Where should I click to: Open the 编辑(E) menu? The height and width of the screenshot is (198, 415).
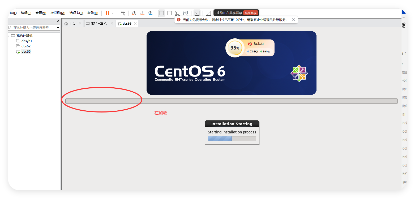click(x=26, y=13)
